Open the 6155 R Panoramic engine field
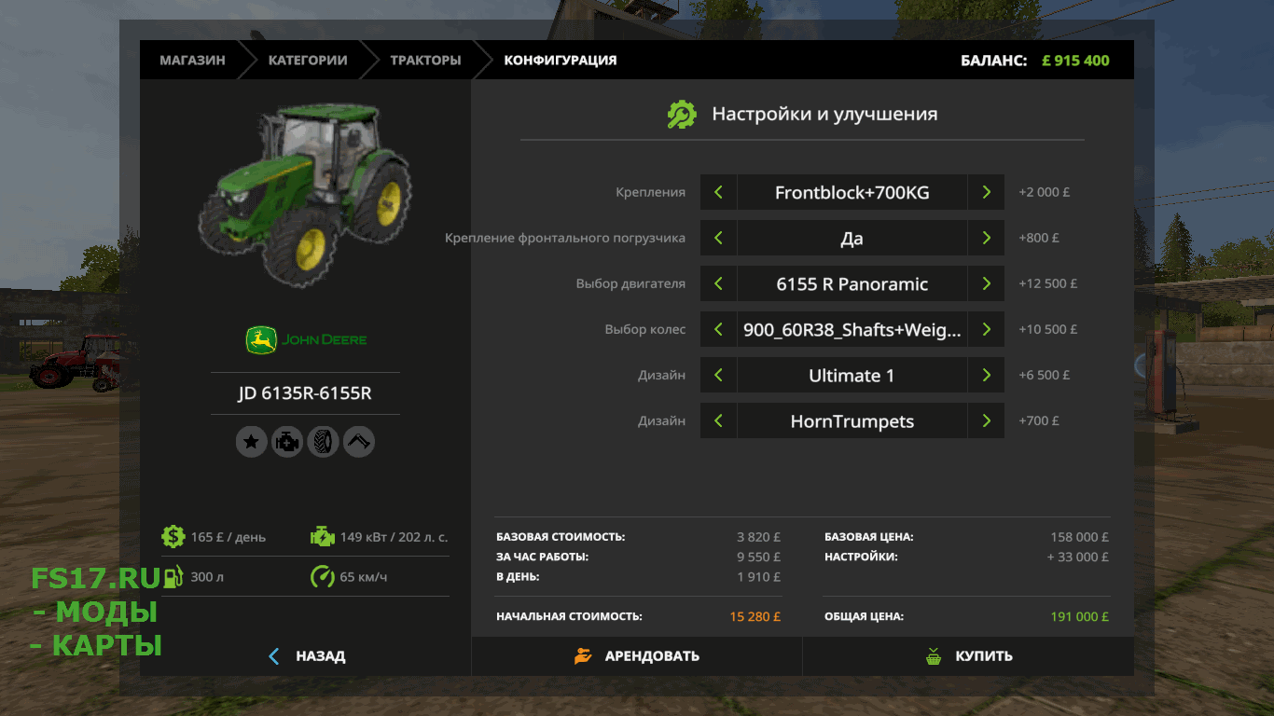 (x=852, y=283)
